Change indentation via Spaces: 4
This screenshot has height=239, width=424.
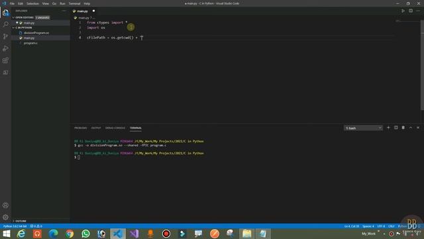[x=368, y=226]
